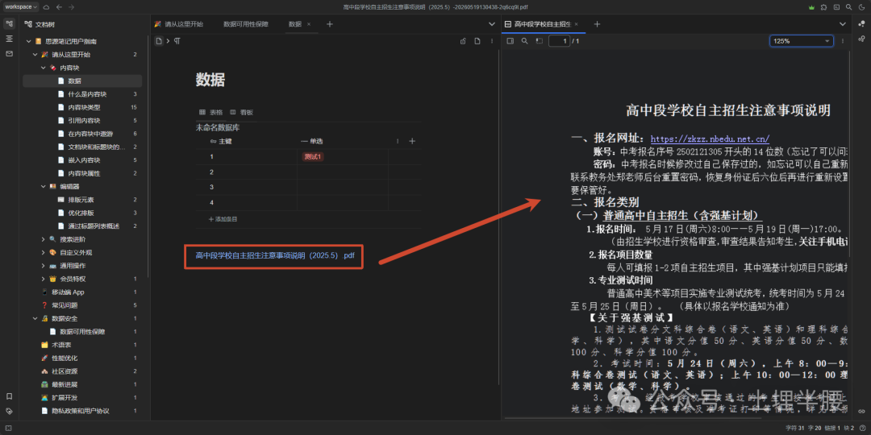871x435 pixels.
Task: Open help icon in status bar
Action: point(861,429)
